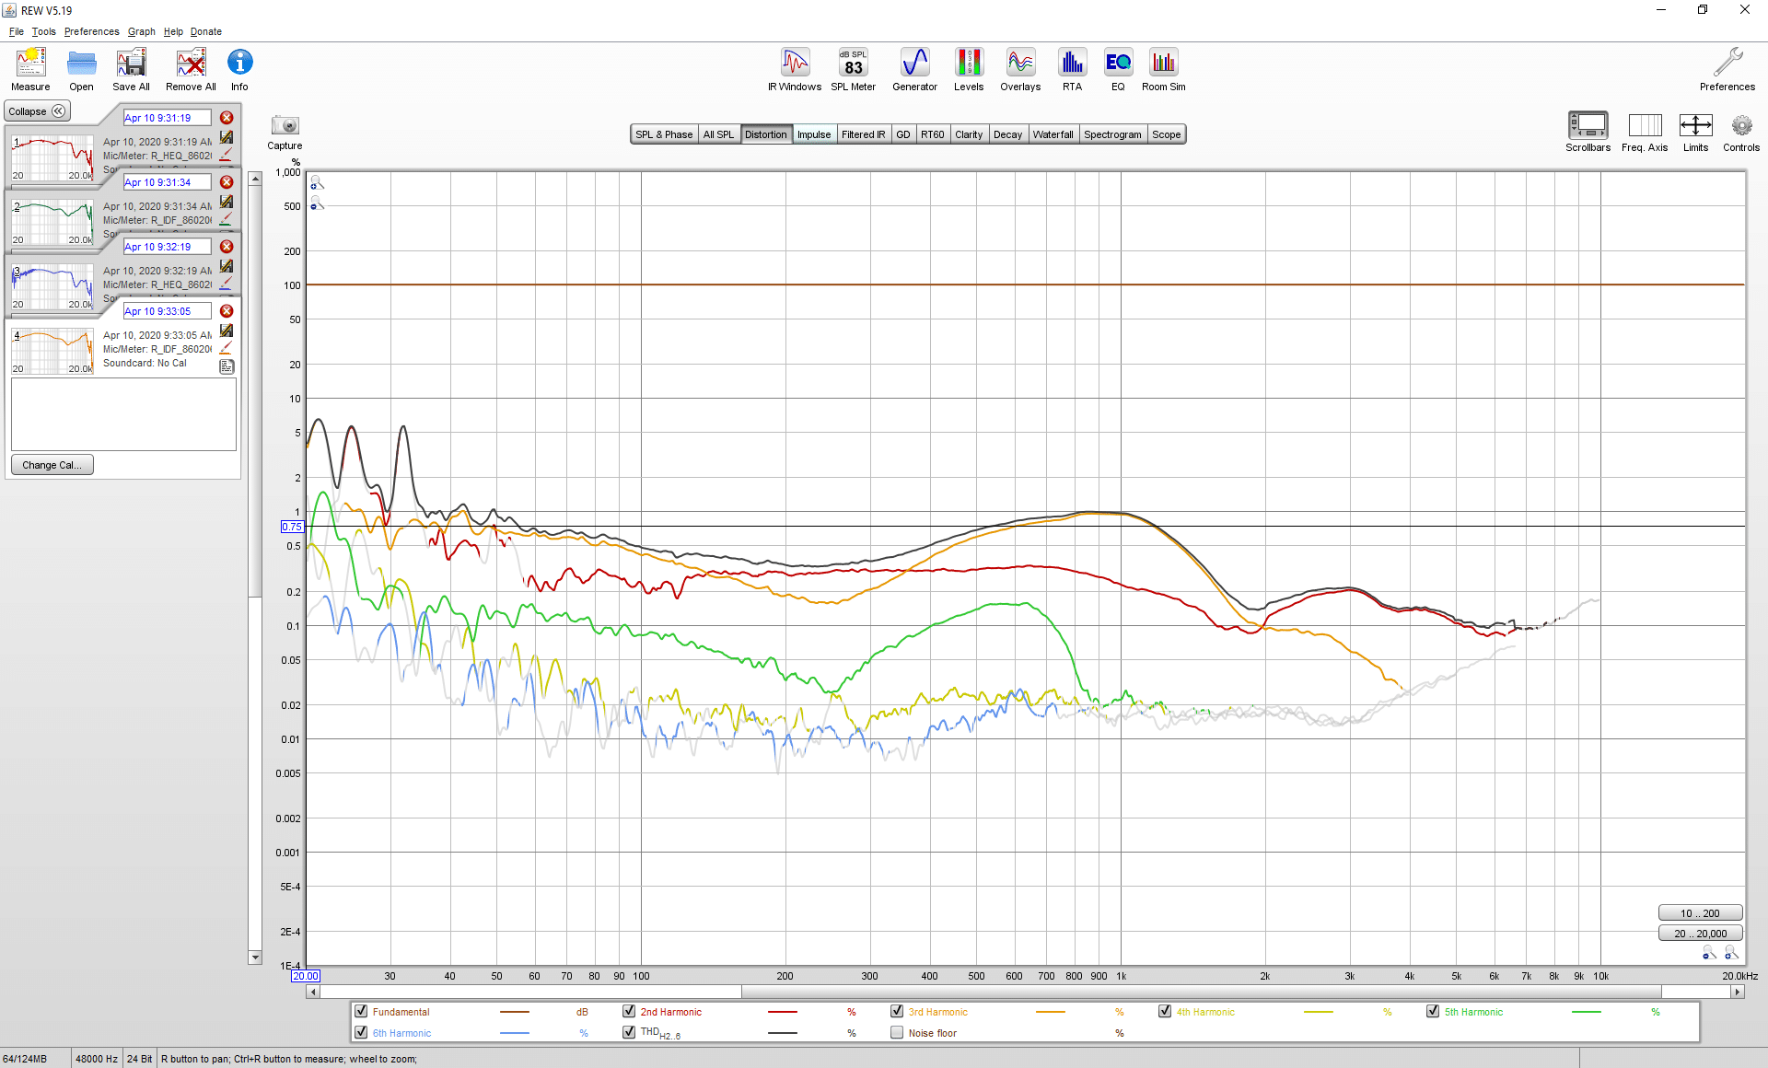Image resolution: width=1768 pixels, height=1068 pixels.
Task: Click Remove All measurements icon
Action: click(x=191, y=70)
